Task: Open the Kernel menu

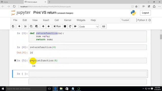Action: pyautogui.click(x=68, y=20)
